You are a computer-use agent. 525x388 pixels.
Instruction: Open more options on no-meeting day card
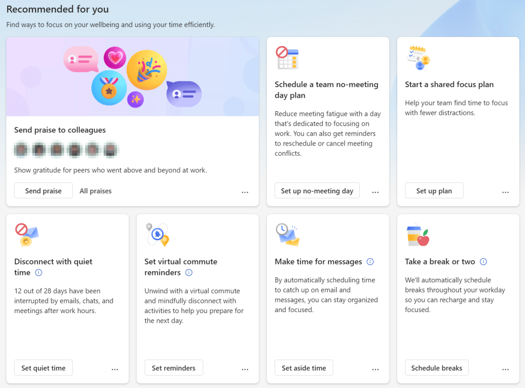375,192
